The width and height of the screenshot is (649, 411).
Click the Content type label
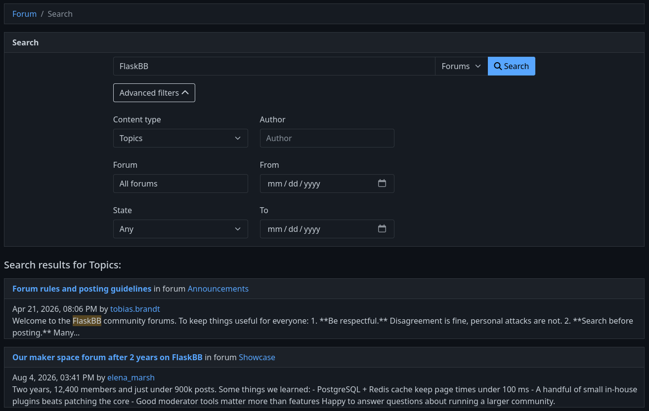point(137,119)
